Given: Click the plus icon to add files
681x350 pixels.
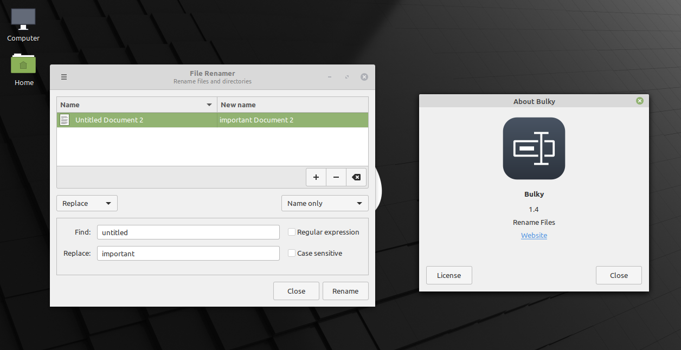Looking at the screenshot, I should [316, 177].
